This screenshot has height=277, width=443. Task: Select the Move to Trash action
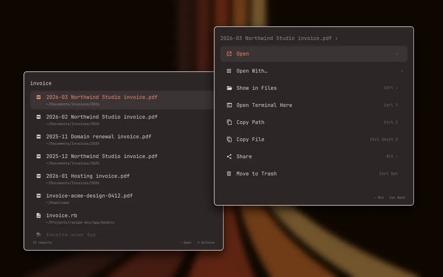tap(314, 174)
